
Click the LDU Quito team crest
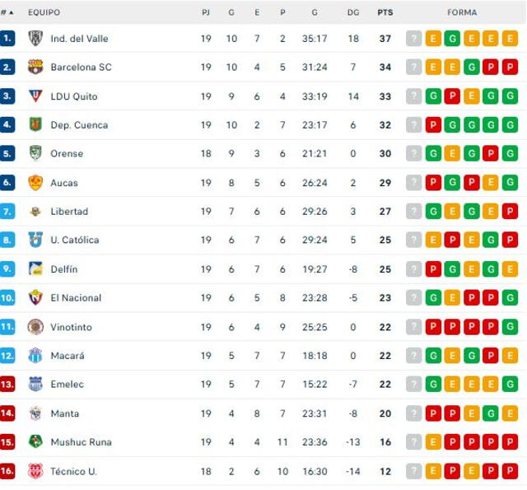click(x=35, y=96)
